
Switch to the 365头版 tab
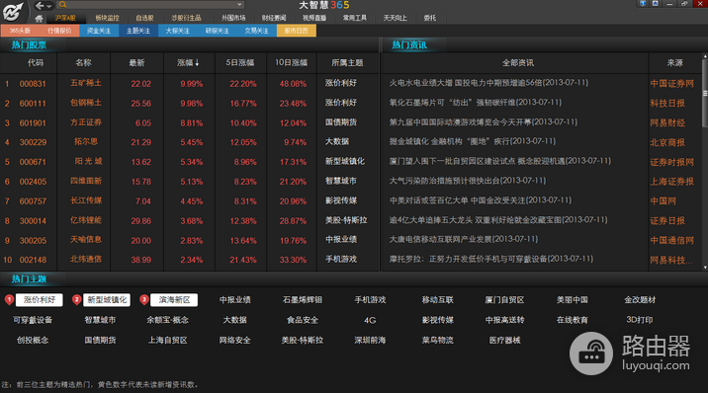pos(20,31)
